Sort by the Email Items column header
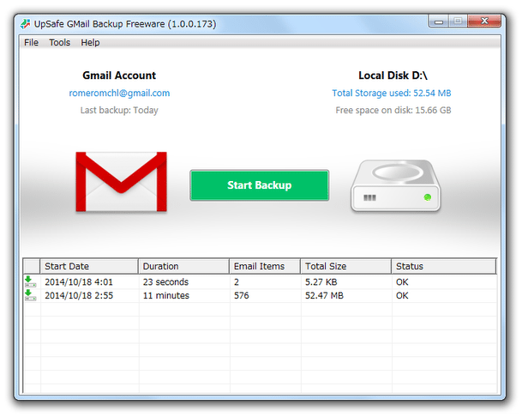This screenshot has width=522, height=417. pyautogui.click(x=265, y=266)
